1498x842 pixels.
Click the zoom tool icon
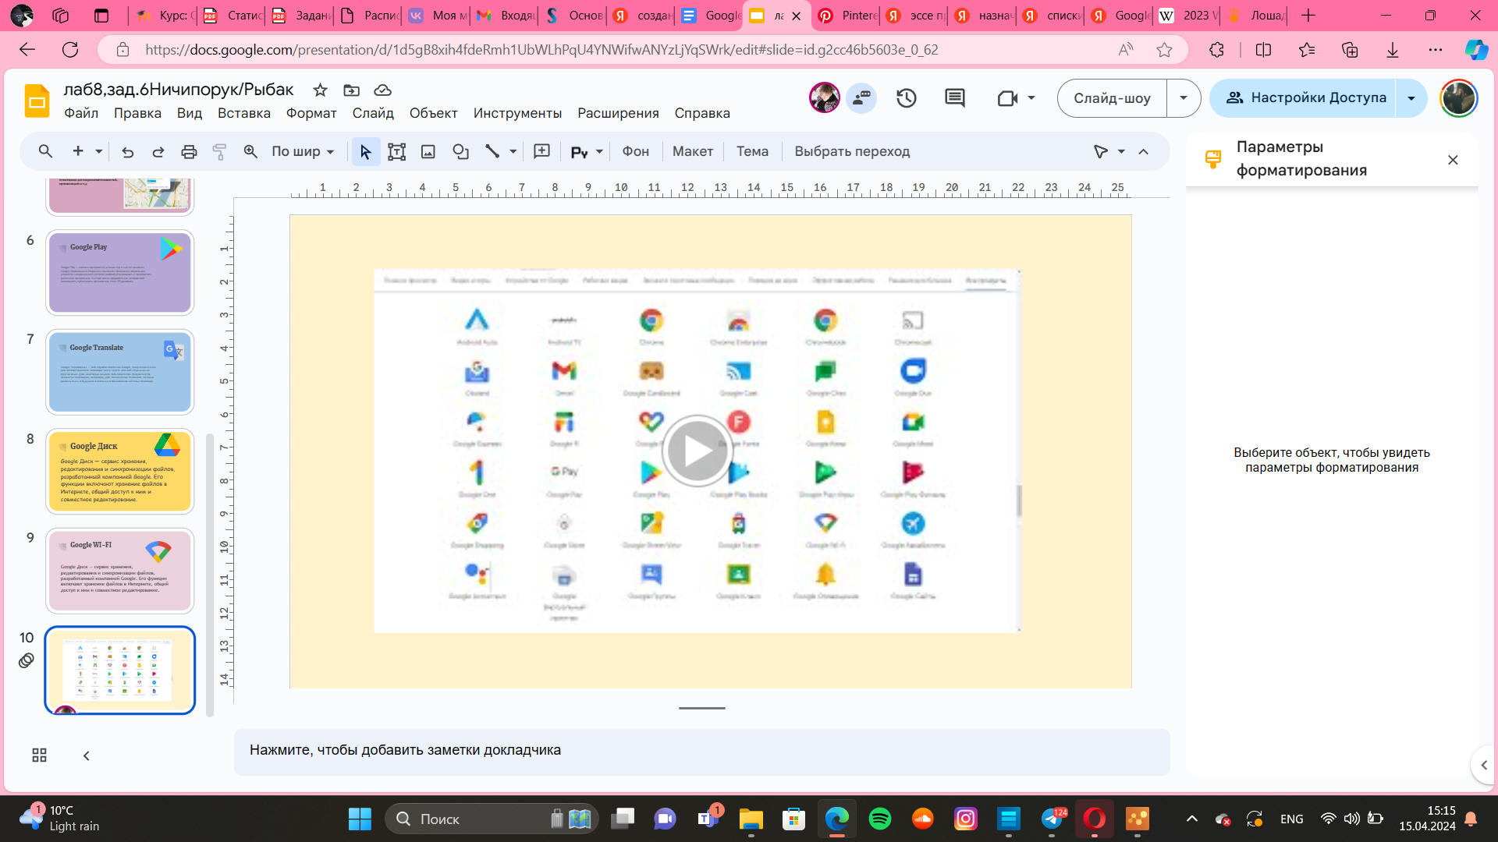click(x=250, y=151)
